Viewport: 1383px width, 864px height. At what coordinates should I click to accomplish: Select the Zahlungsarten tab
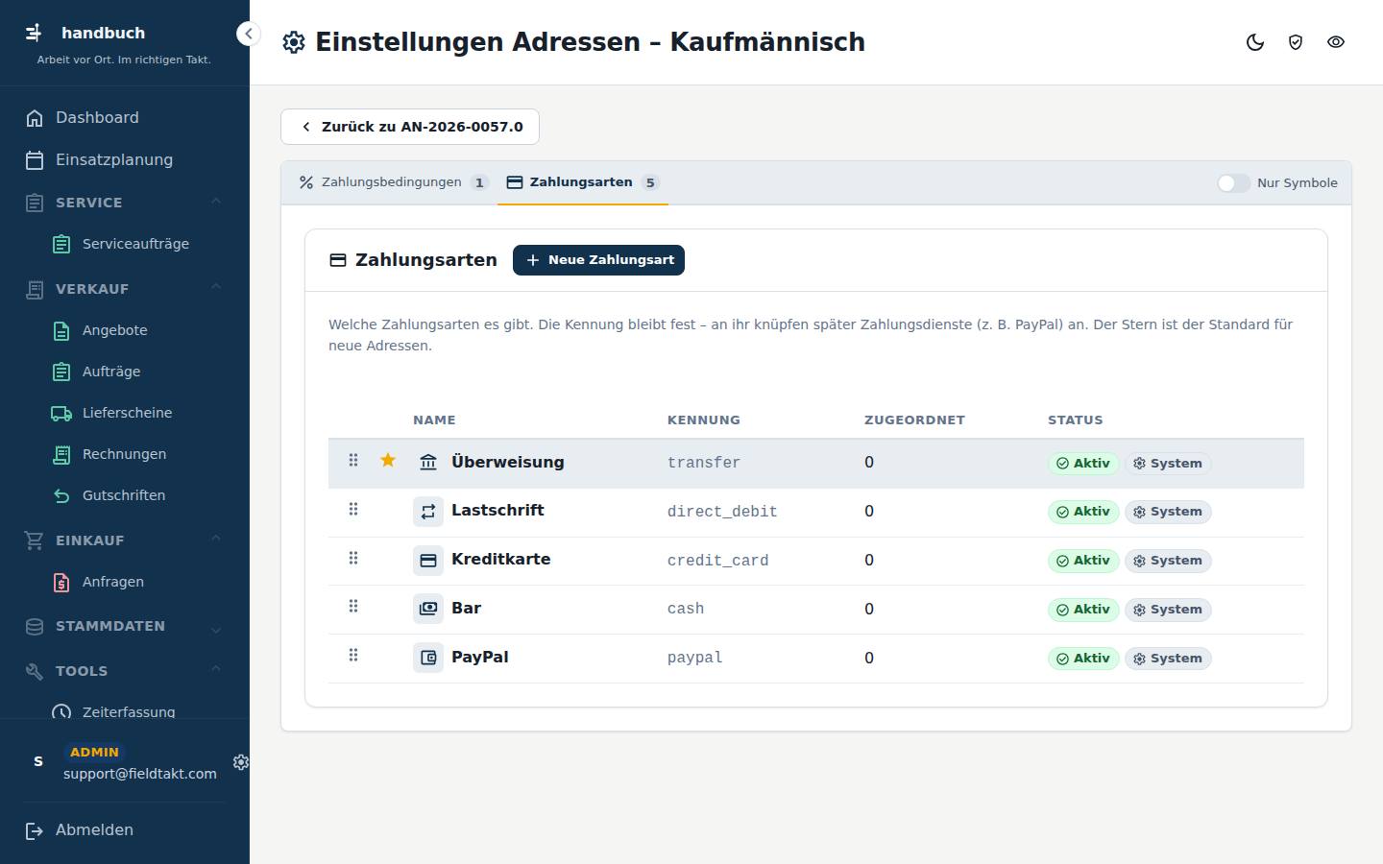pos(583,182)
